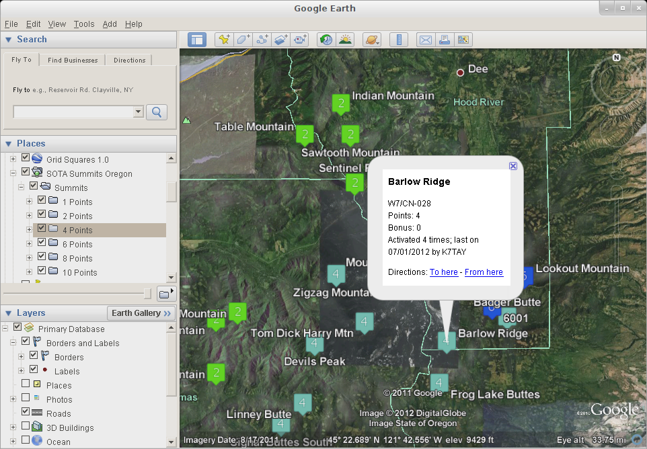Uncheck the SOTA Summits Oregon checkbox
The image size is (647, 449).
[26, 171]
